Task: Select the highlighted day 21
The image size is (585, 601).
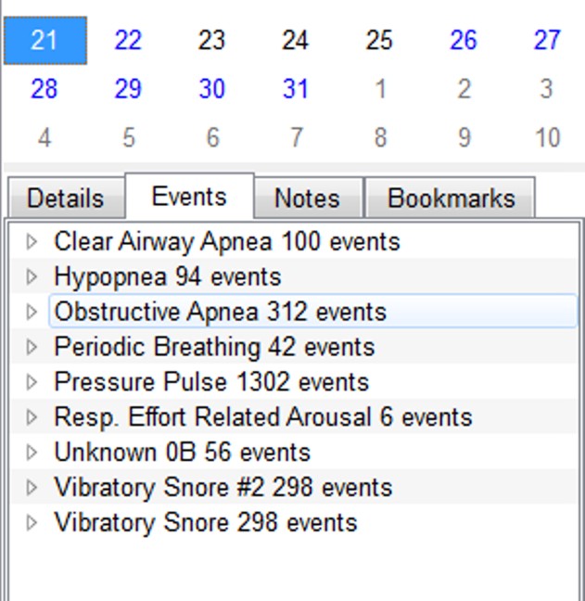Action: click(x=45, y=41)
